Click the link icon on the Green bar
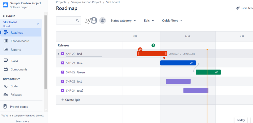 point(217,72)
